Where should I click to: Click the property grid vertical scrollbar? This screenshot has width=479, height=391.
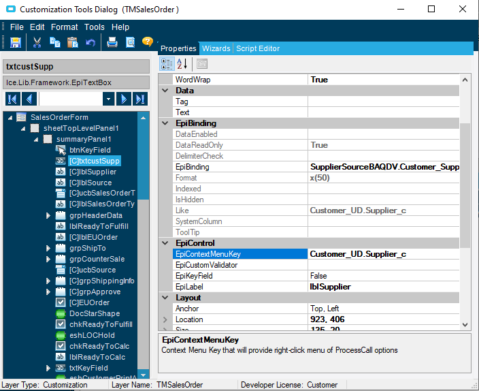click(465, 184)
